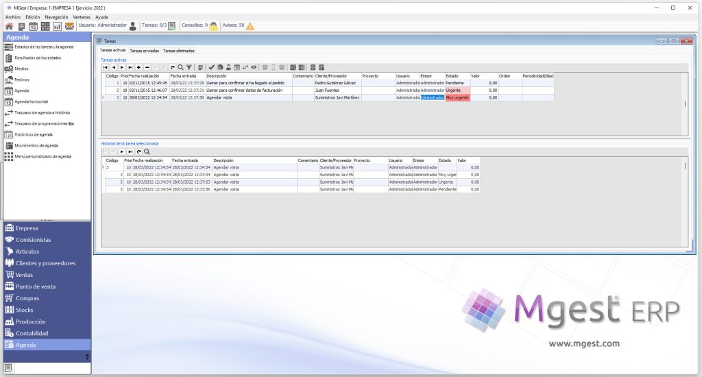This screenshot has height=377, width=702.
Task: Select the Tareas activas tab
Action: click(x=112, y=50)
